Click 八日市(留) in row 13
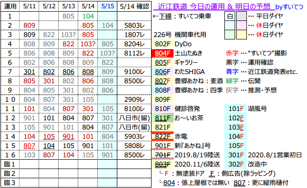Screen dimensions: 307x188 point(134,127)
